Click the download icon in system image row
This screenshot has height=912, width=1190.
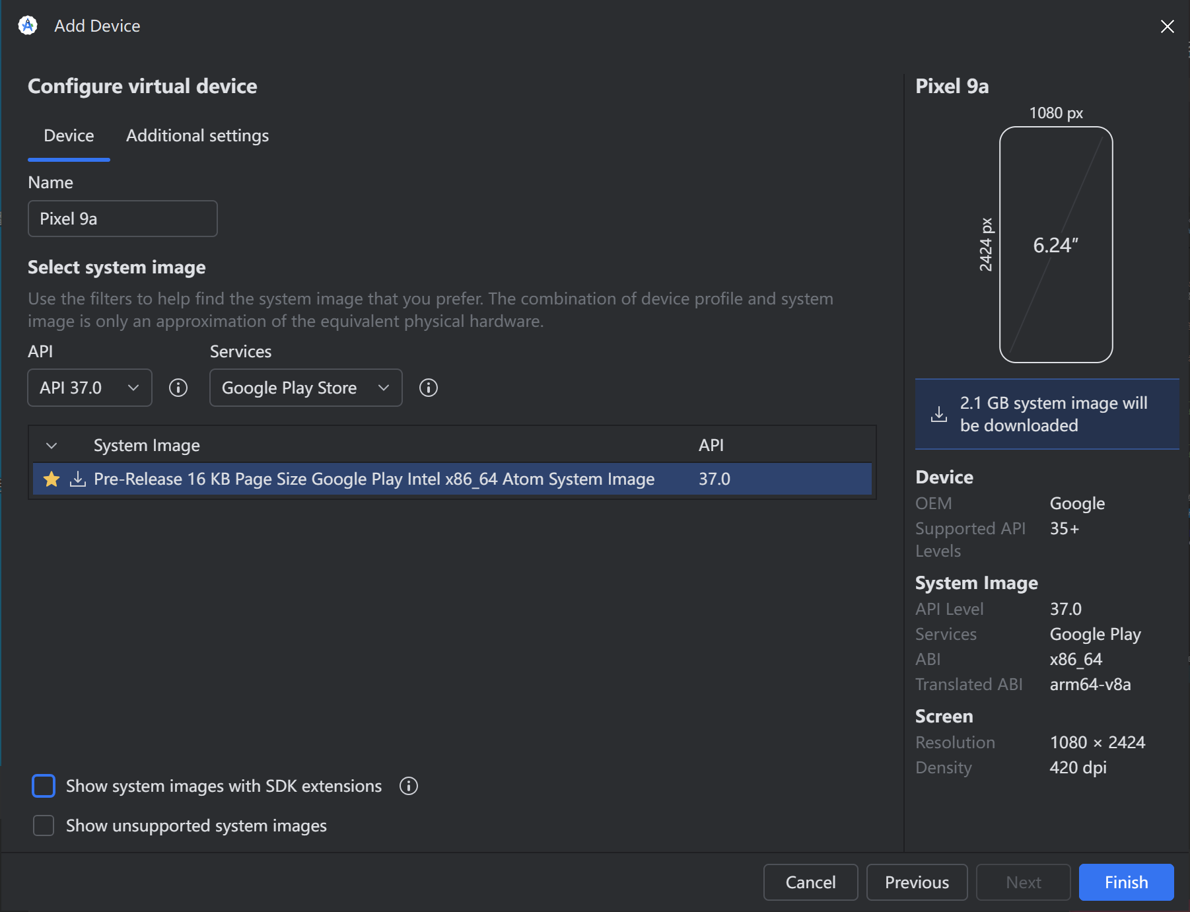tap(78, 479)
